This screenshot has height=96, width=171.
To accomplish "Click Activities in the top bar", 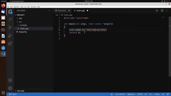I will click(4, 1).
